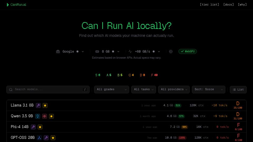Click the tool-use wrench icon on Llama 3.1 8B
The height and width of the screenshot is (142, 253).
click(x=38, y=105)
